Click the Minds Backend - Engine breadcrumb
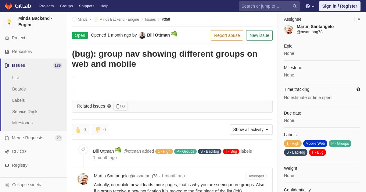Image resolution: width=366 pixels, height=192 pixels. click(119, 20)
